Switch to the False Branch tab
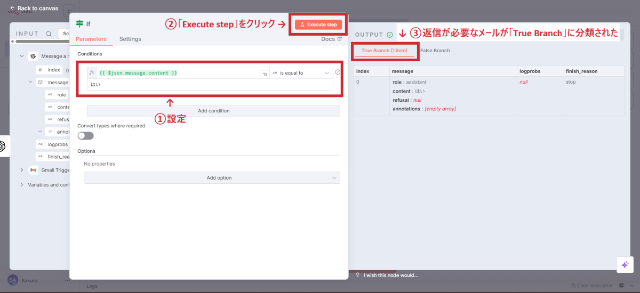The height and width of the screenshot is (293, 640). (x=435, y=51)
